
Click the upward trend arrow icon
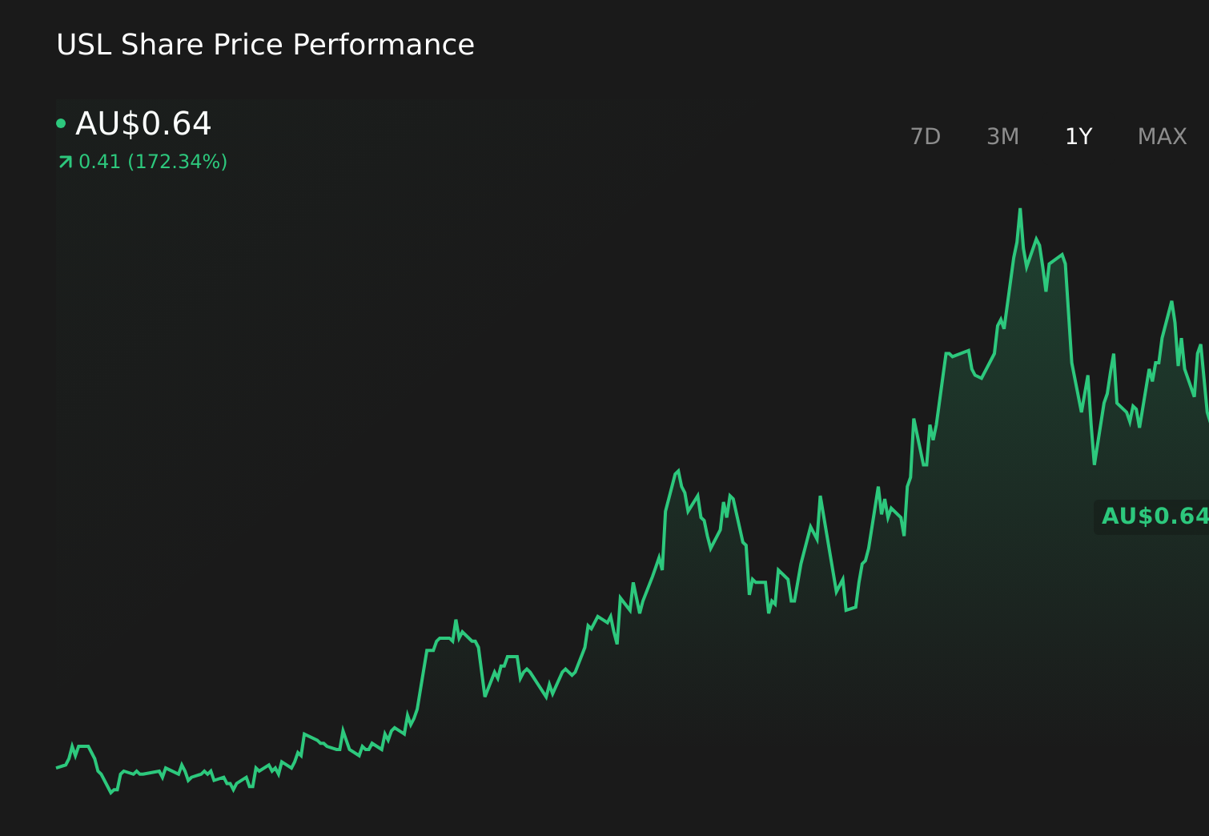tap(65, 161)
